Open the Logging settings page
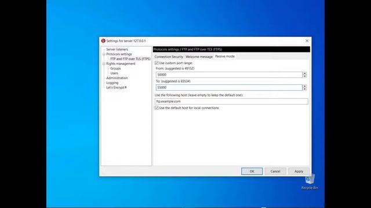371x208 pixels. [x=112, y=83]
